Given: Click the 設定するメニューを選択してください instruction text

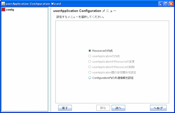Looking at the screenshot, I should pos(80,17).
